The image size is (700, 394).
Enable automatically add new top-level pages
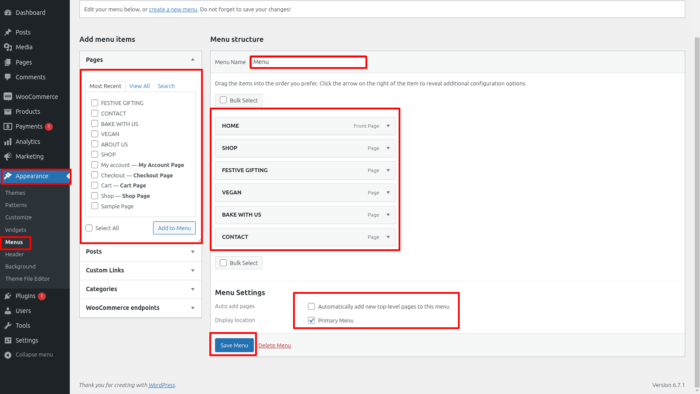click(311, 306)
